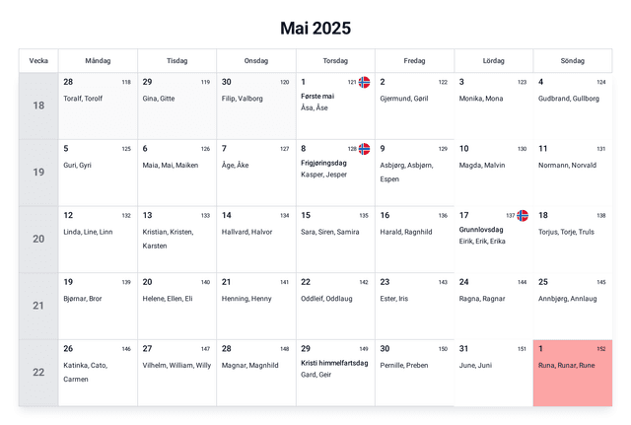This screenshot has height=425, width=631.
Task: Open the Frigjøringsdag event
Action: (x=323, y=163)
